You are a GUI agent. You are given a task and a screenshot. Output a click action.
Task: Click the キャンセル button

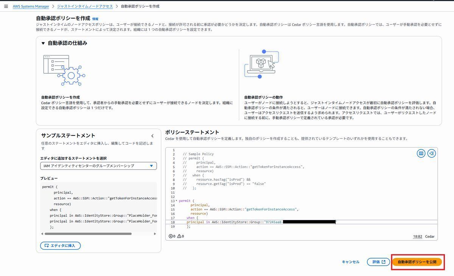click(x=350, y=262)
